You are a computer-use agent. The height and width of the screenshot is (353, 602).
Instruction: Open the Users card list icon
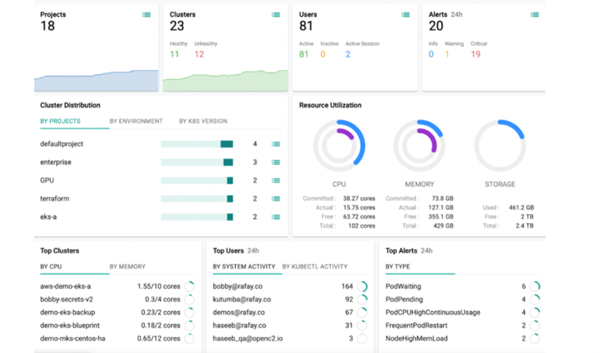(405, 15)
